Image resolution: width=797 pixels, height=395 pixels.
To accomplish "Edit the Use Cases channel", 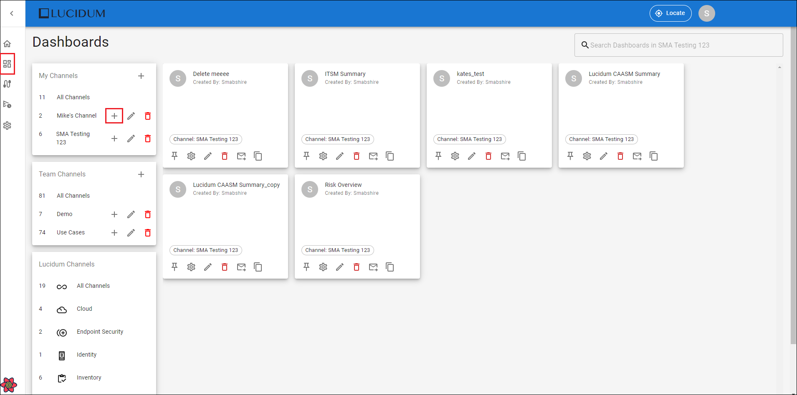I will tap(131, 233).
